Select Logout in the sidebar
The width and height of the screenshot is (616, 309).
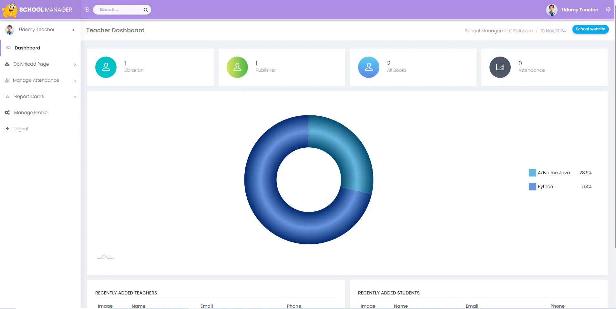click(21, 129)
